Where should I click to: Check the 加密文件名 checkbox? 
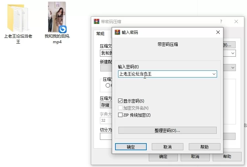pyautogui.click(x=120, y=108)
